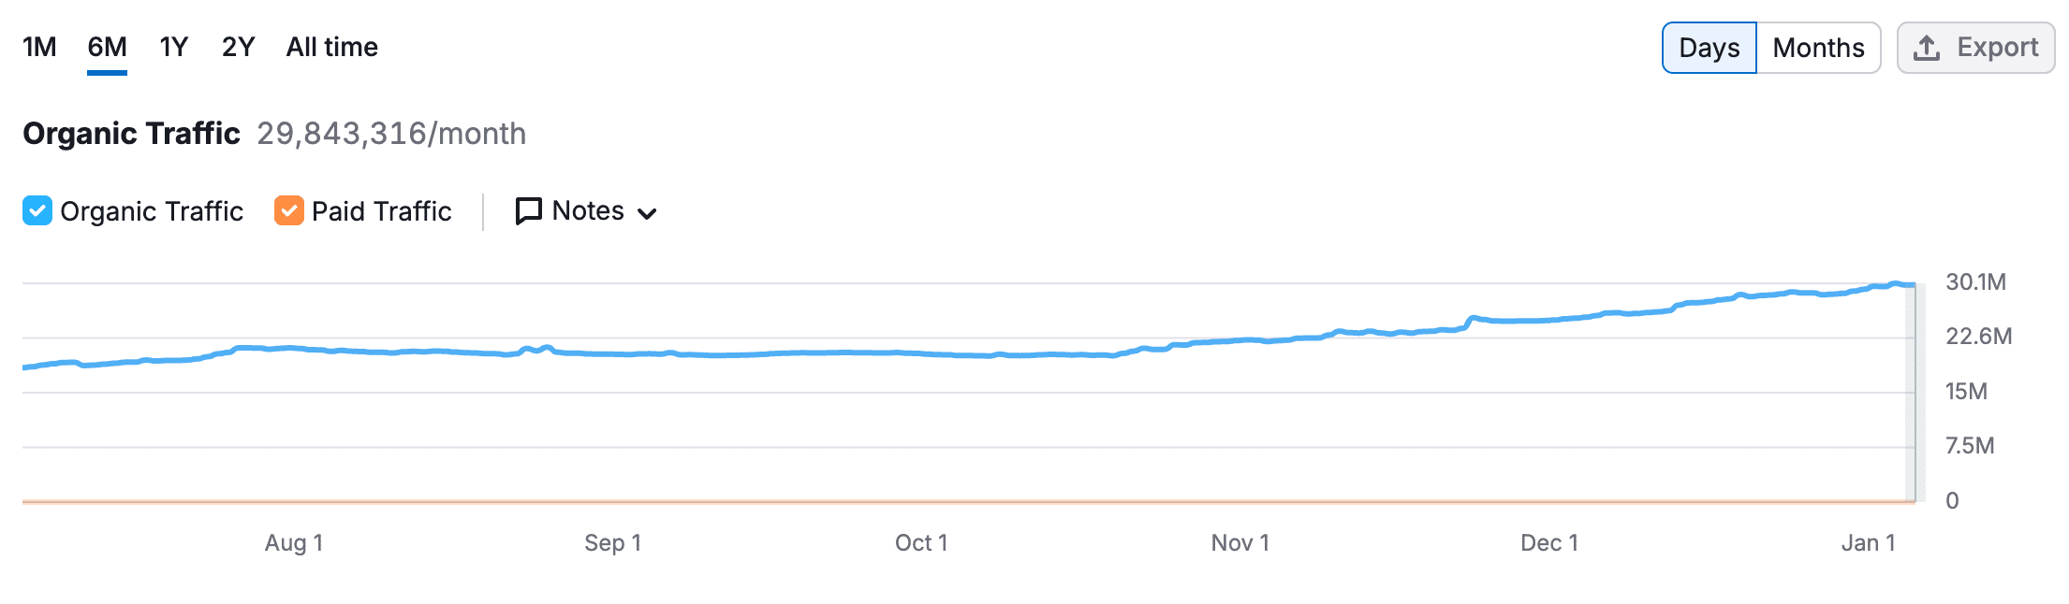Open the 2Y time range view

click(x=238, y=47)
